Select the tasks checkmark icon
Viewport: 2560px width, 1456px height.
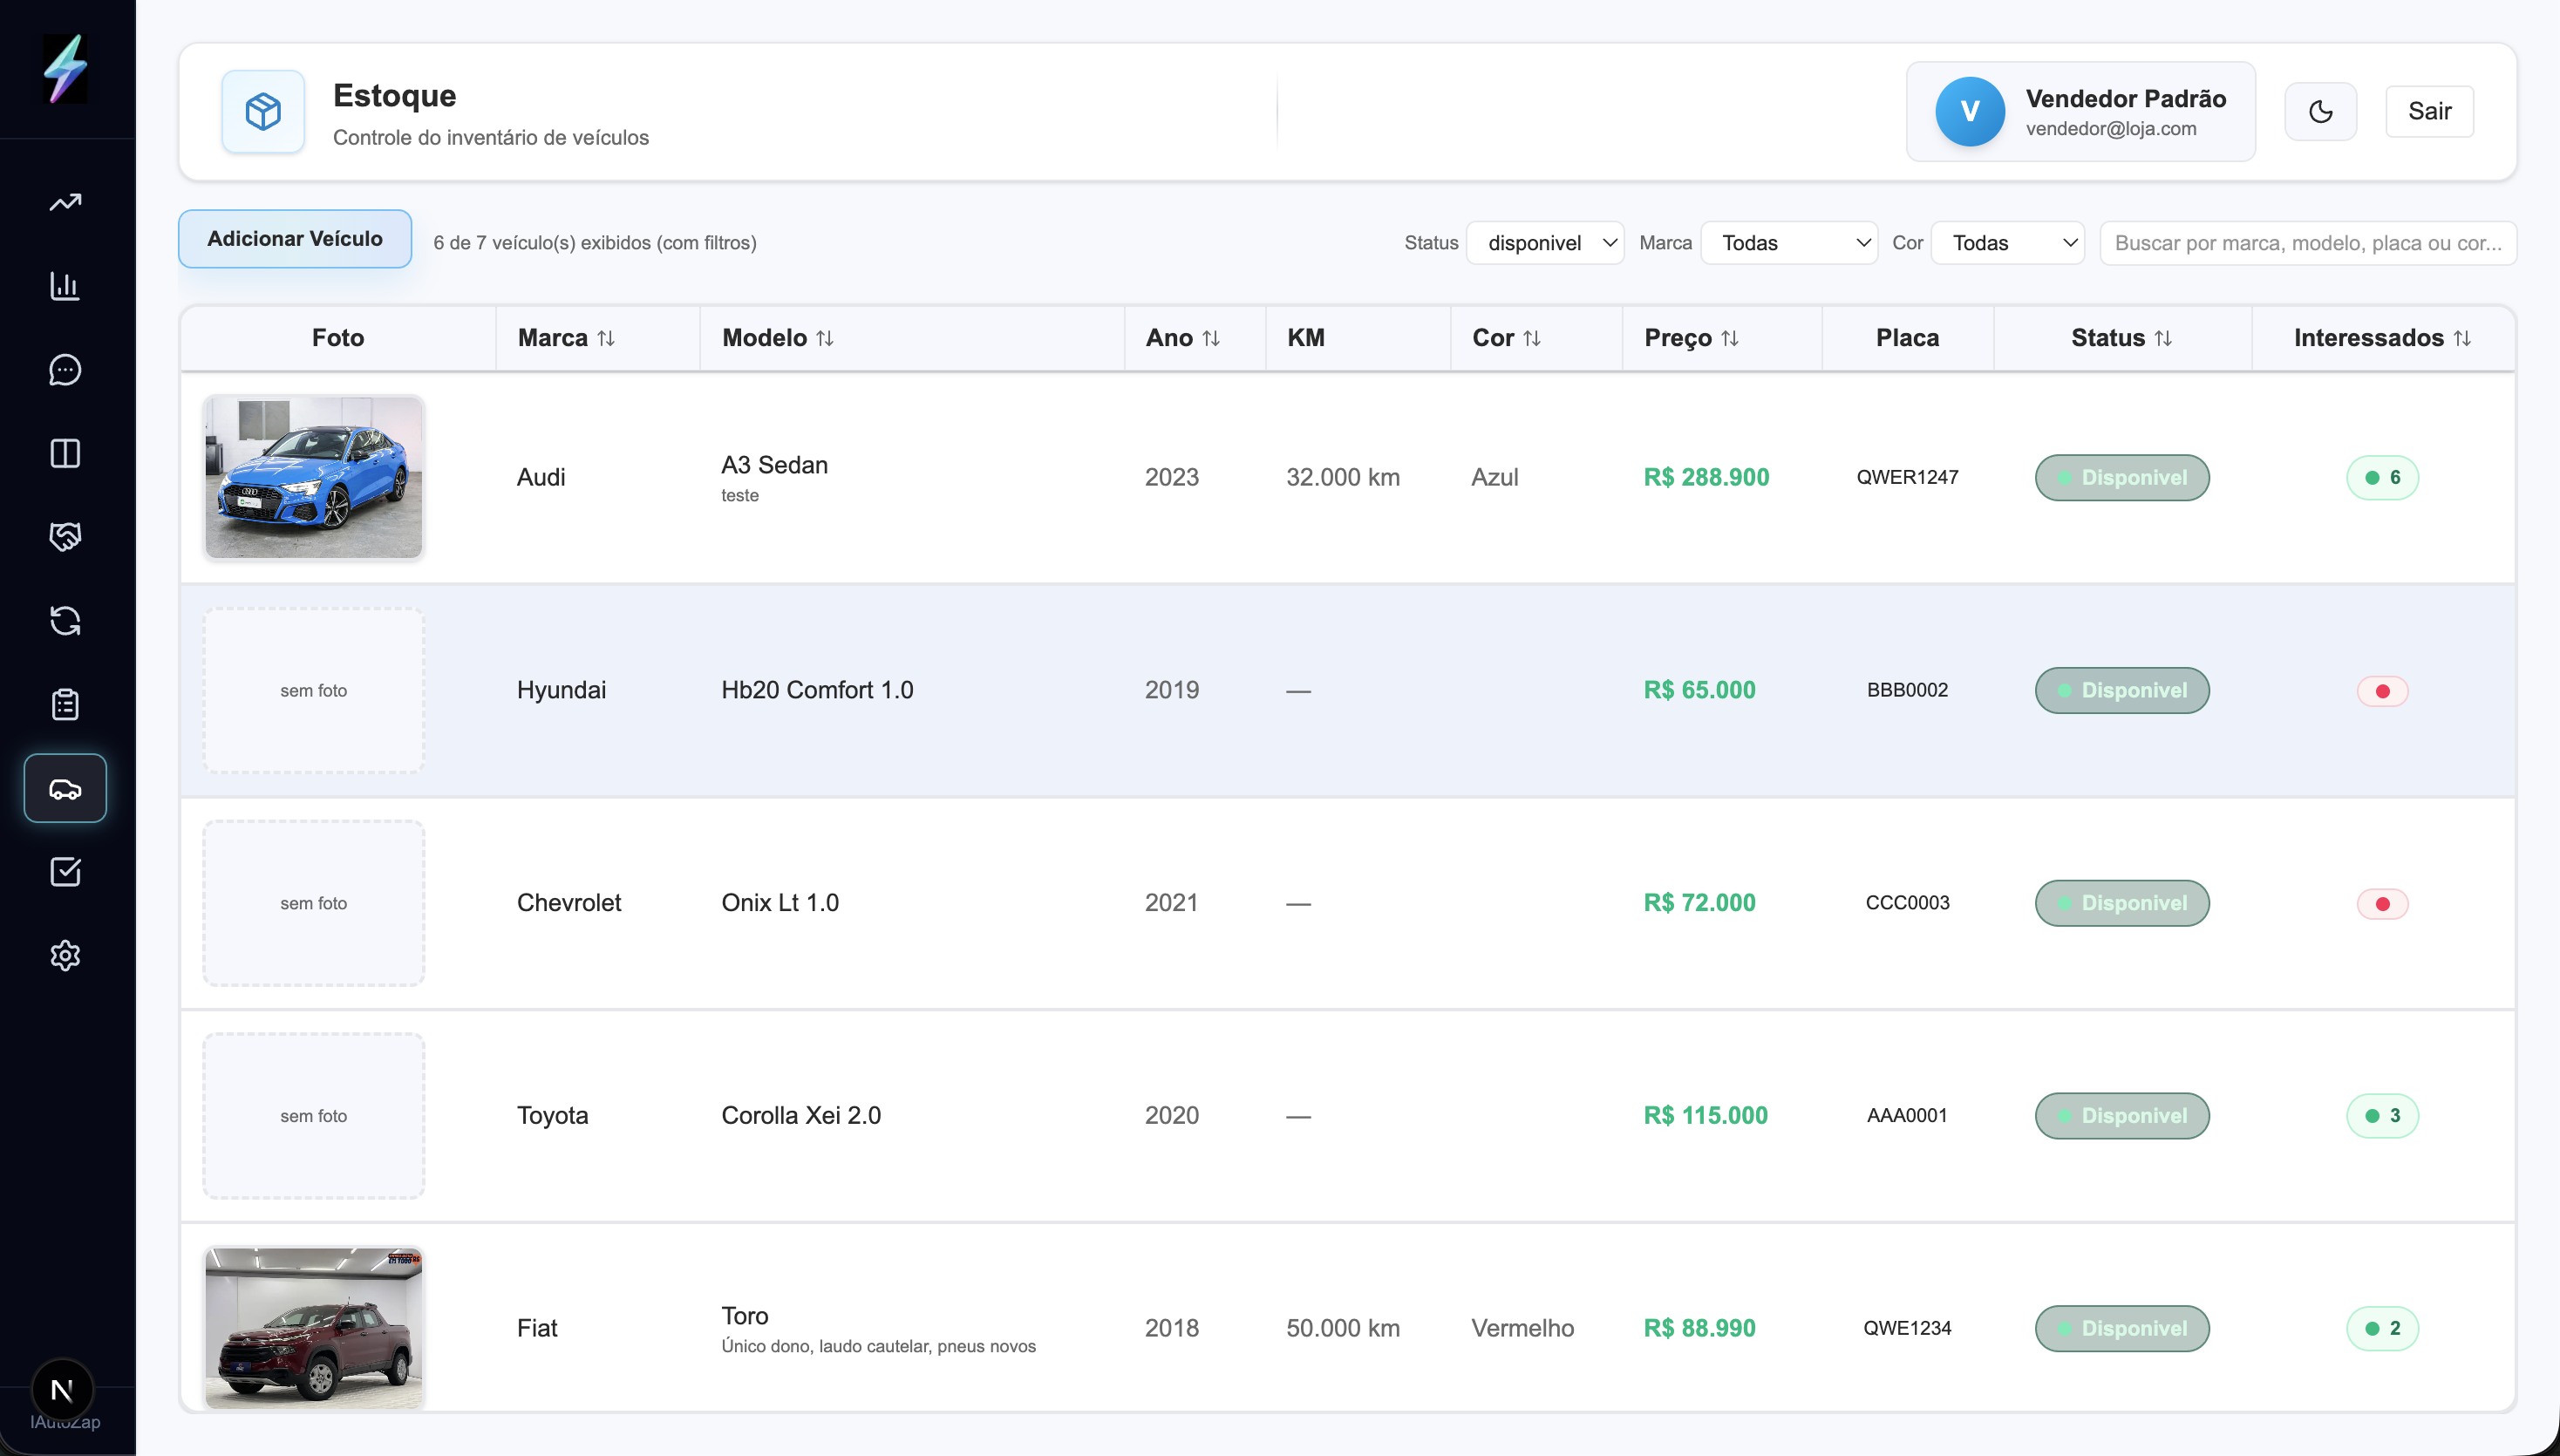click(x=65, y=871)
